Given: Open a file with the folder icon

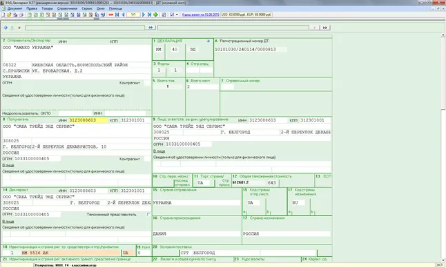Looking at the screenshot, I should tap(9, 15).
